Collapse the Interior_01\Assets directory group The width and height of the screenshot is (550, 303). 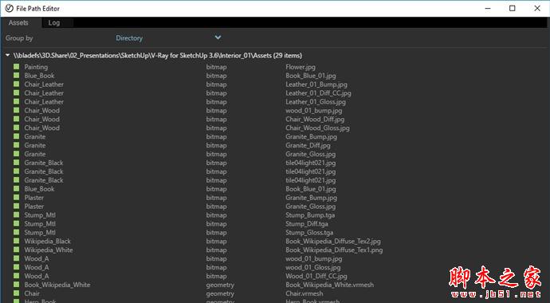(7, 55)
